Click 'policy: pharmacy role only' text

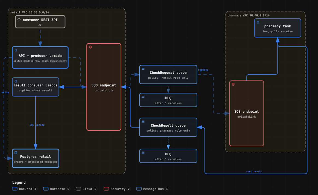tap(168, 130)
